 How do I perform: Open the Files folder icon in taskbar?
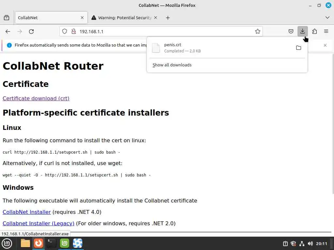point(25,243)
